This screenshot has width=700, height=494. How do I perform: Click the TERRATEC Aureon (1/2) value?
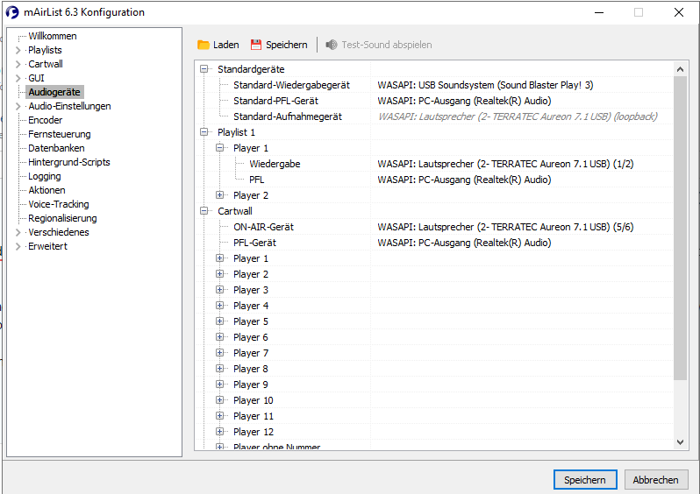505,164
